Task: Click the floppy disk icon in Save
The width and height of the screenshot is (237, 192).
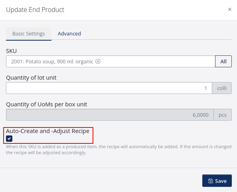Action: (211, 181)
